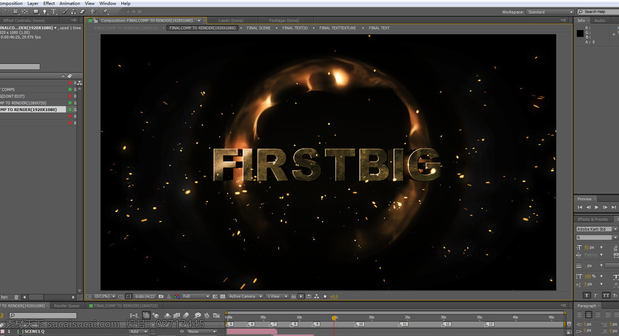
Task: Open the Effect menu
Action: (x=49, y=3)
